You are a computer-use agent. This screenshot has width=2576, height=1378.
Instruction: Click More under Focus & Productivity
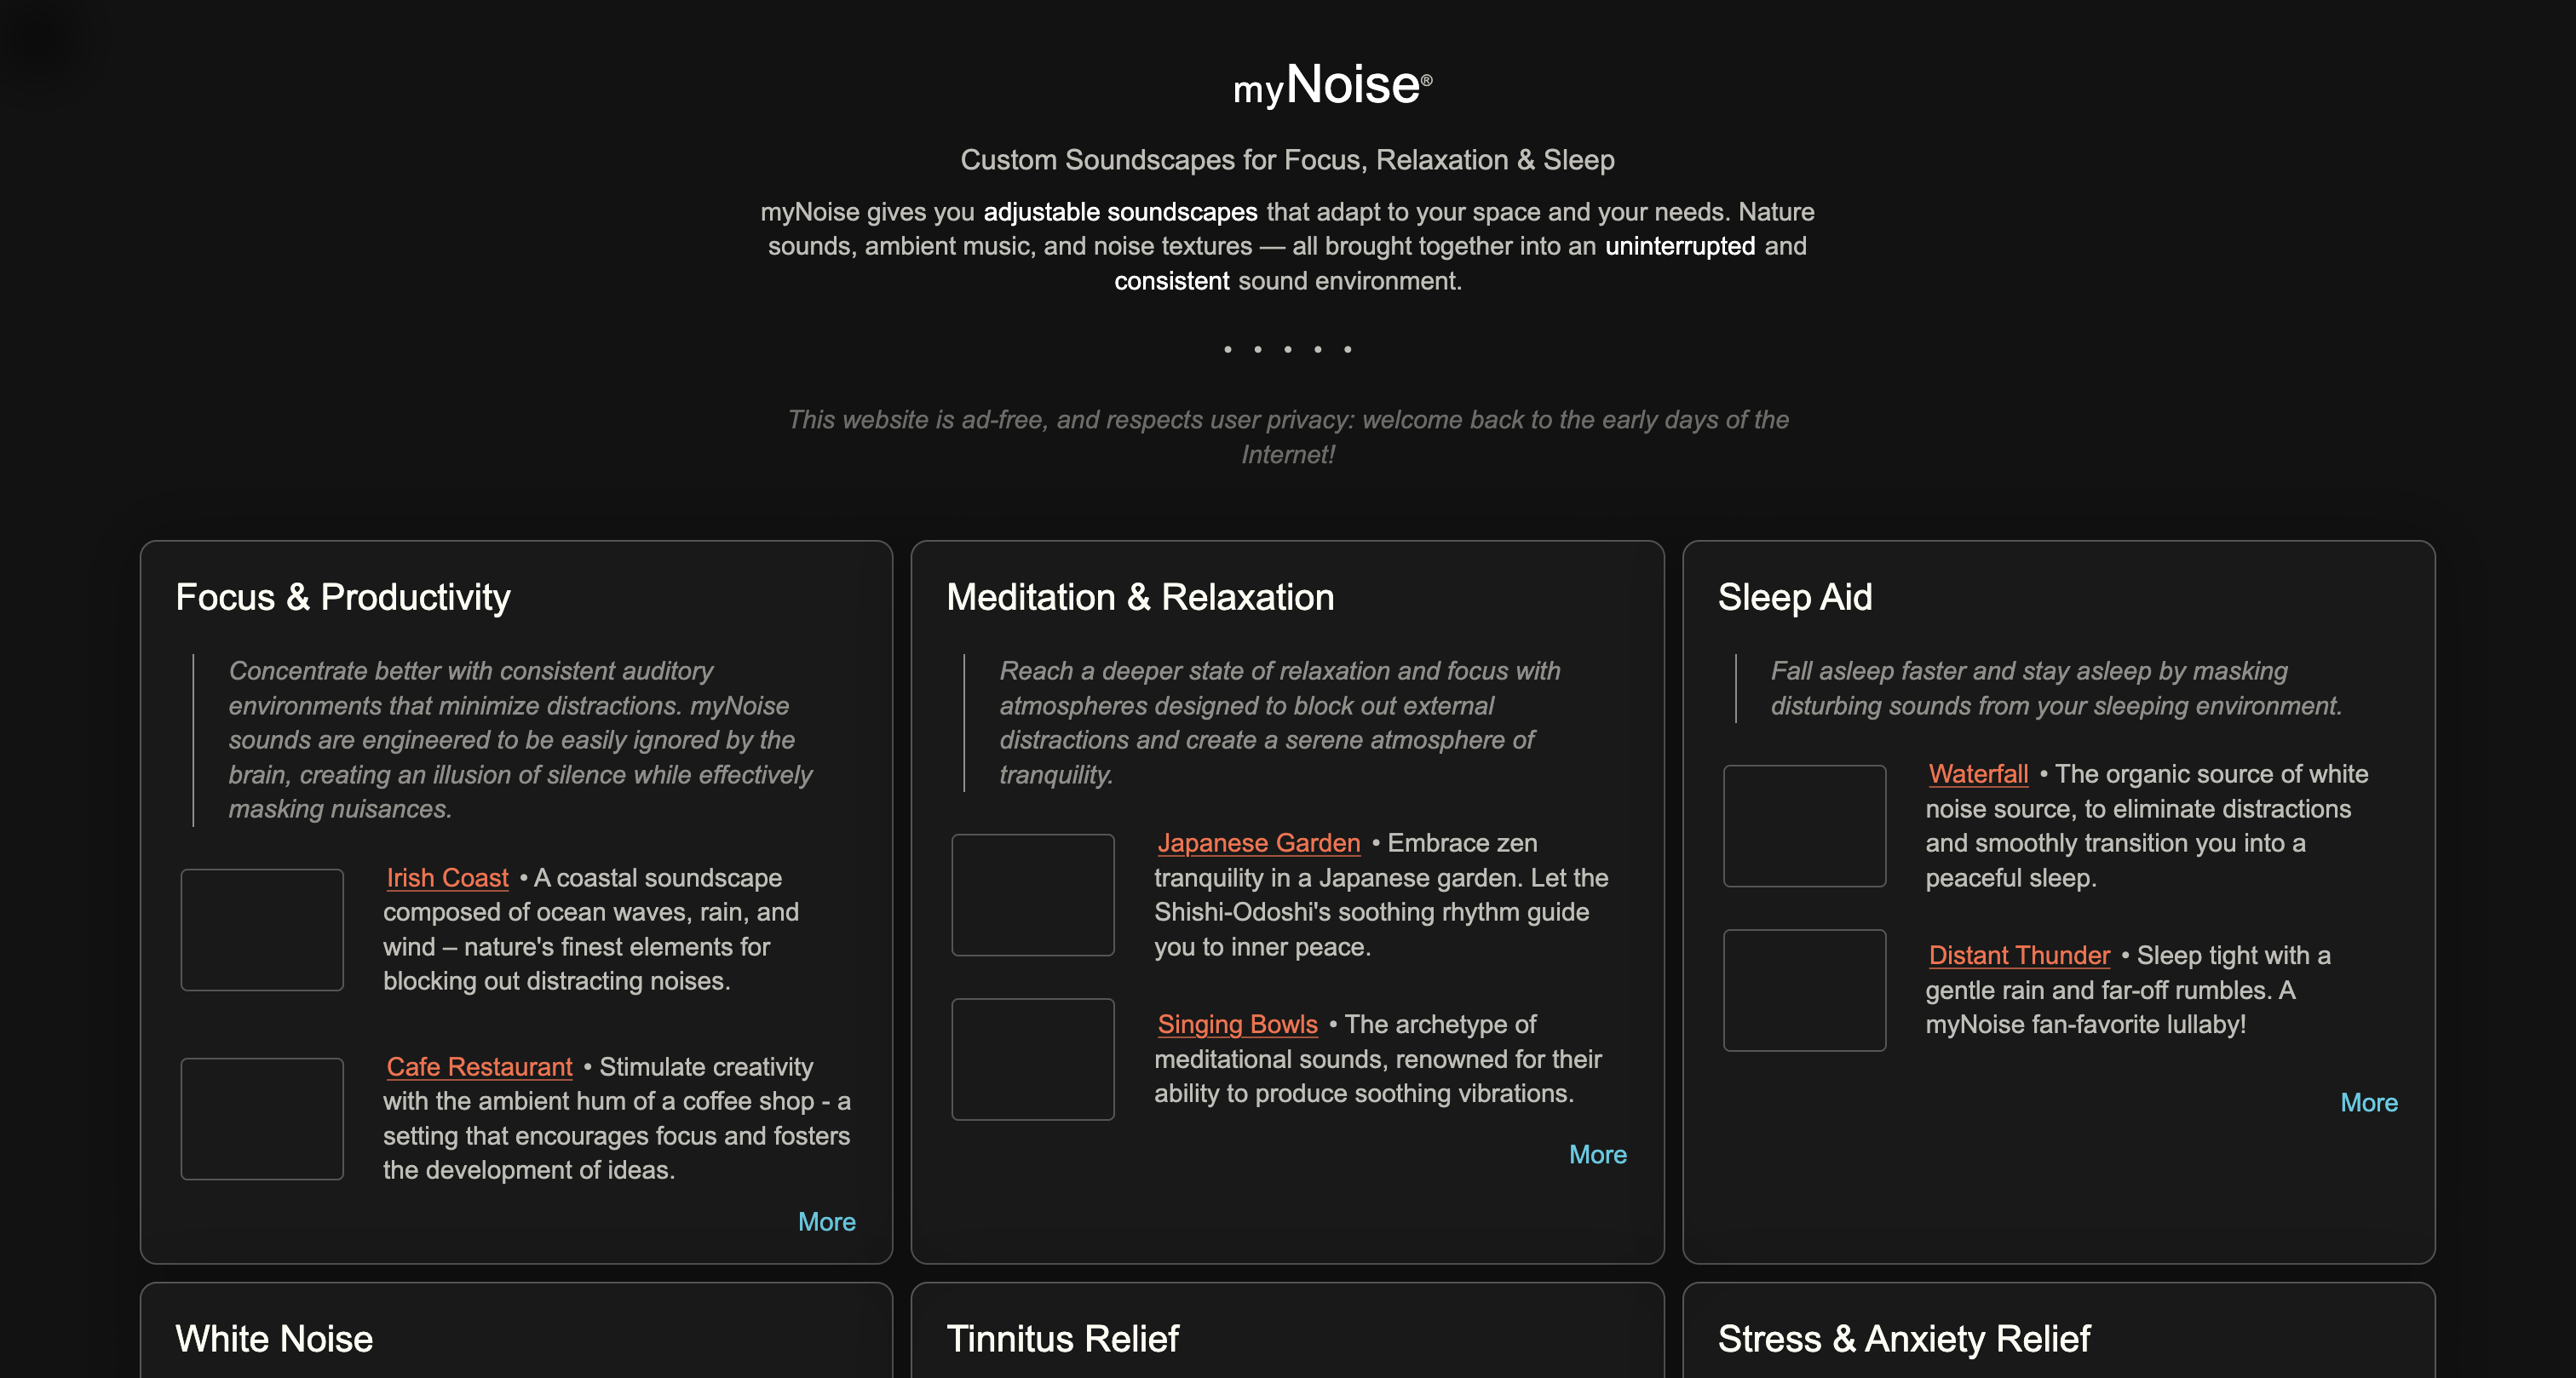click(826, 1221)
